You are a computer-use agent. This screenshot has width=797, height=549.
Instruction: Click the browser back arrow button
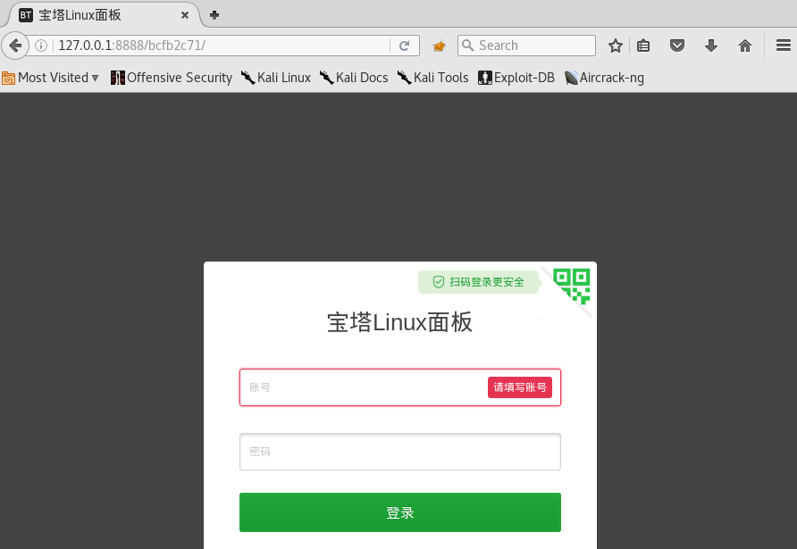15,46
